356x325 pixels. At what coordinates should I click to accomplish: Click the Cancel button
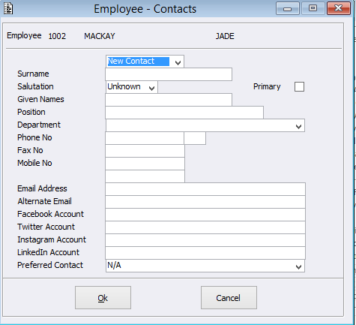pos(229,297)
